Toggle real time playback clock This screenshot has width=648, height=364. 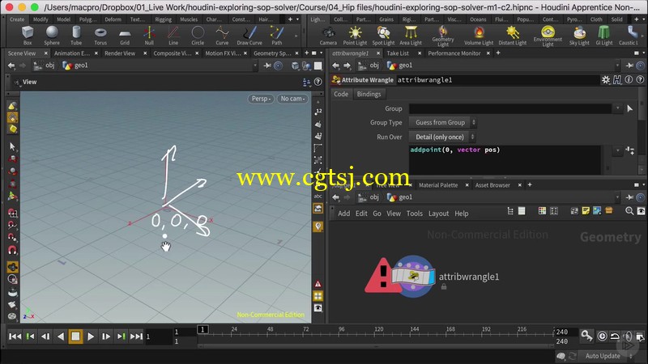tap(602, 336)
